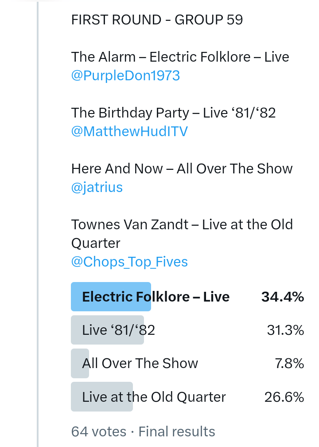
Task: Open the @Chops_Top_Fives profile mention
Action: (x=129, y=262)
